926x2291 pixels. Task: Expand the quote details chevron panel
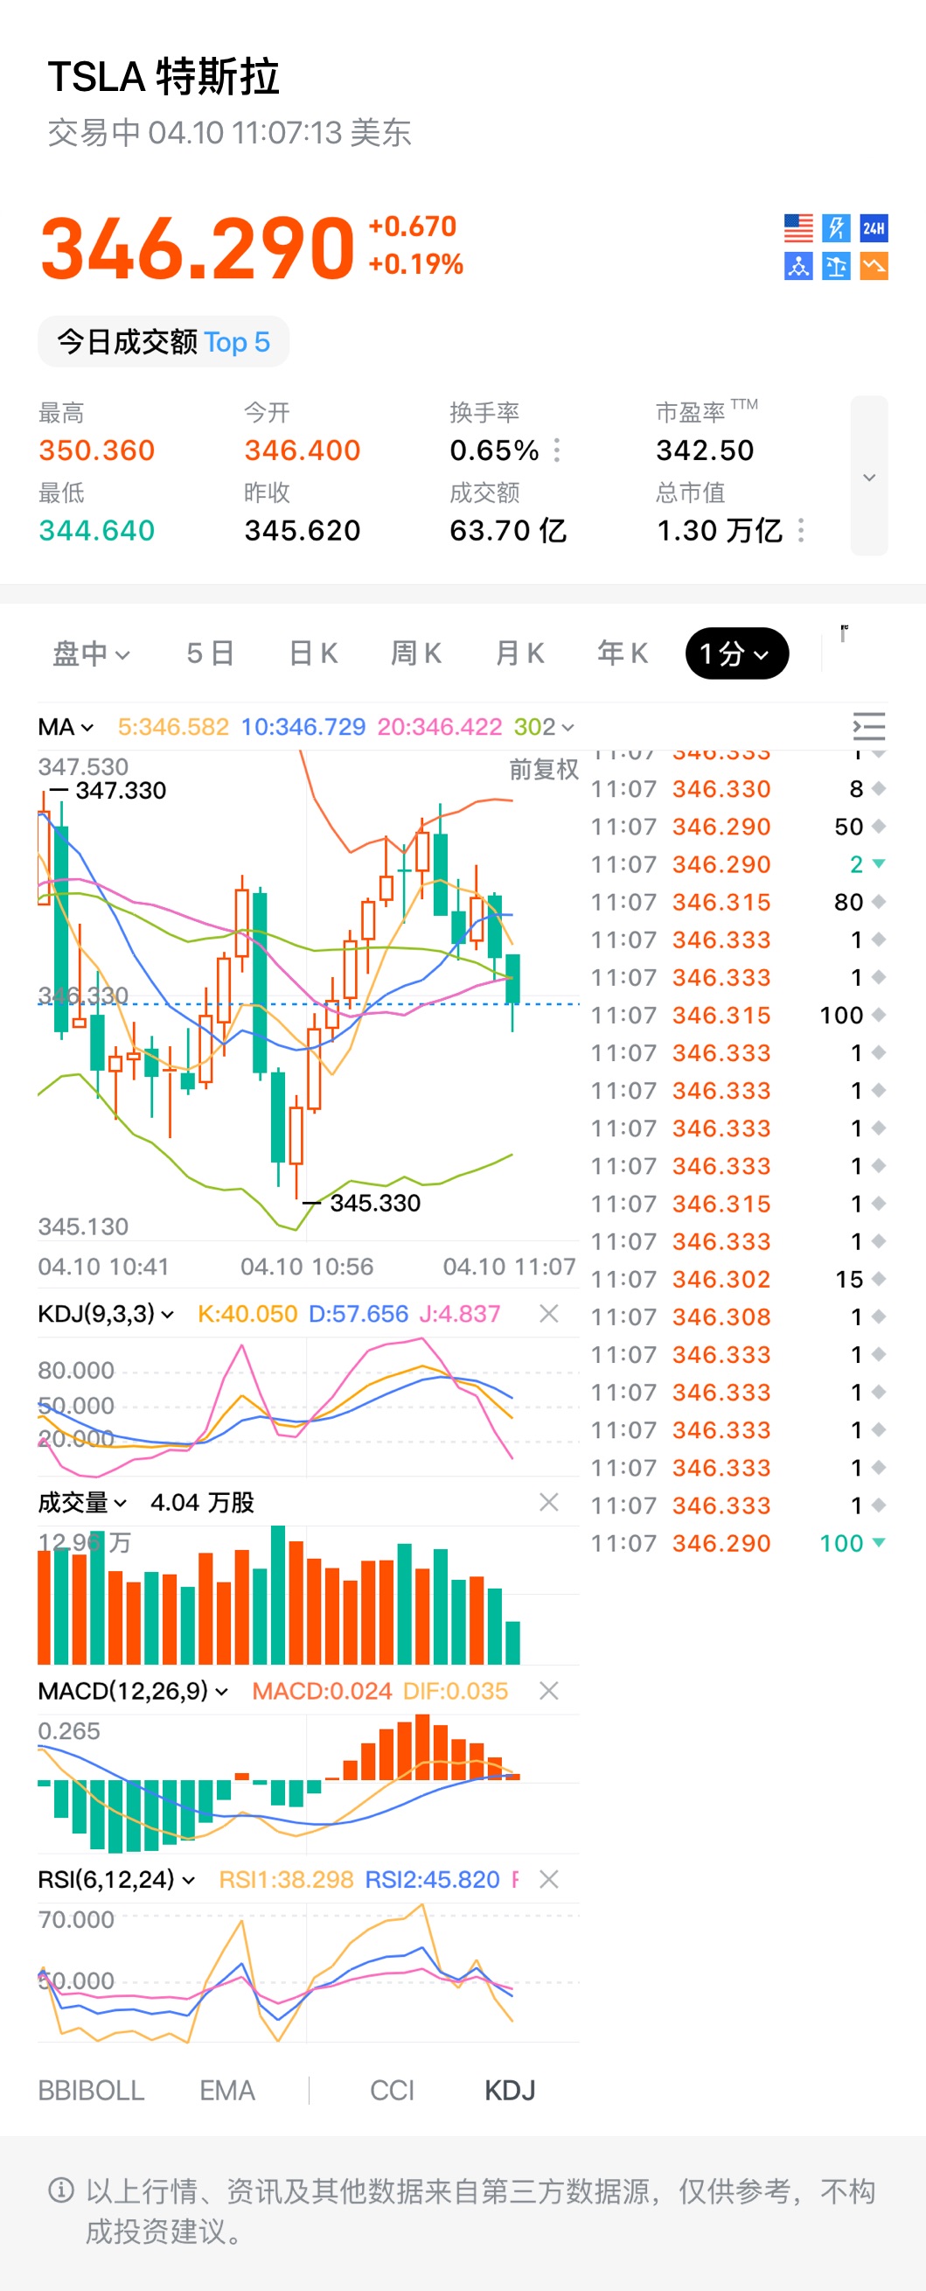868,477
